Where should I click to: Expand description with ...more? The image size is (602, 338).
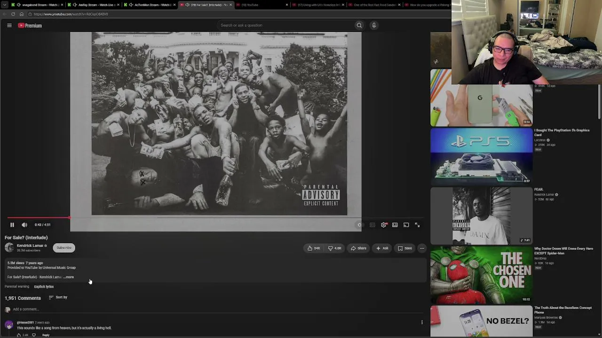click(69, 277)
